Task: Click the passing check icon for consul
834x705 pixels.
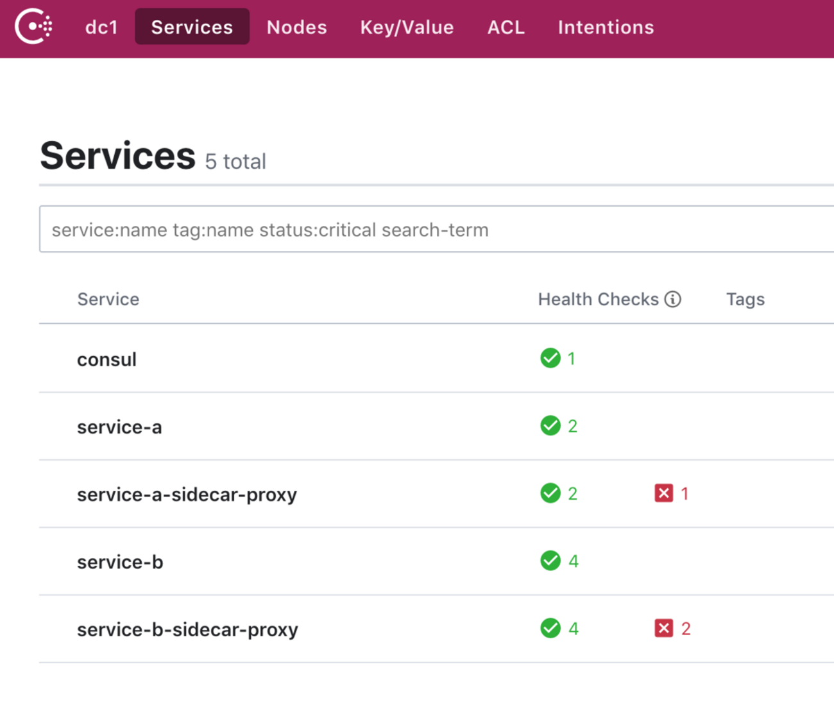Action: 550,358
